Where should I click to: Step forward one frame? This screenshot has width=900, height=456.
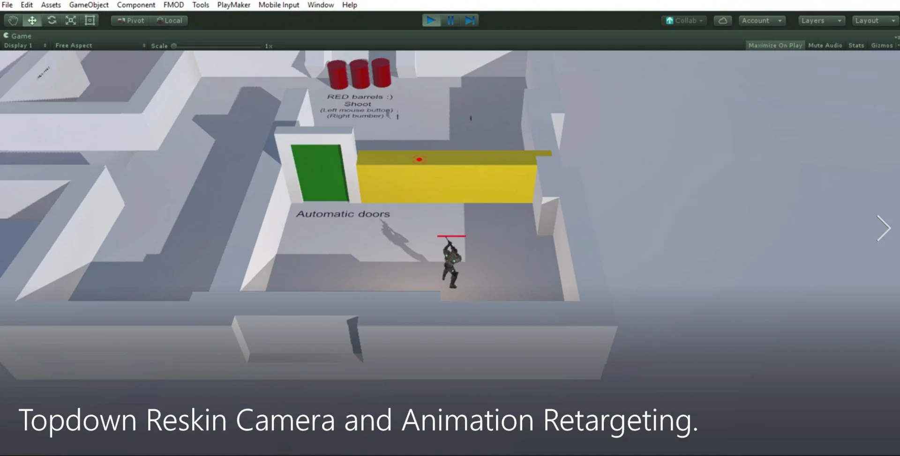tap(469, 21)
